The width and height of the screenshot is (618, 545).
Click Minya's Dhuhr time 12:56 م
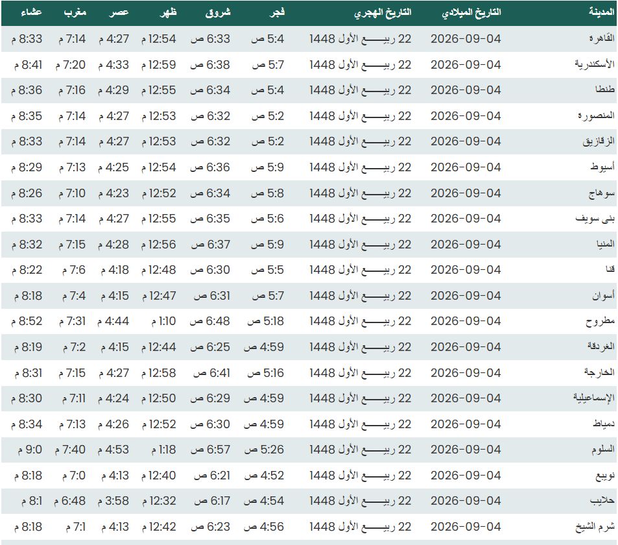pos(159,245)
